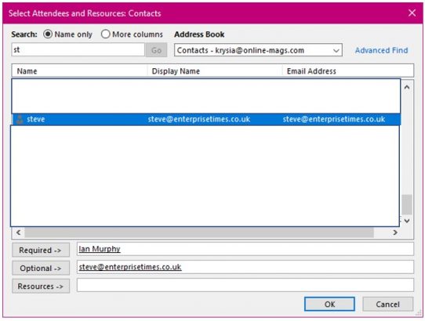
Task: Click the search text field containing st
Action: 78,50
